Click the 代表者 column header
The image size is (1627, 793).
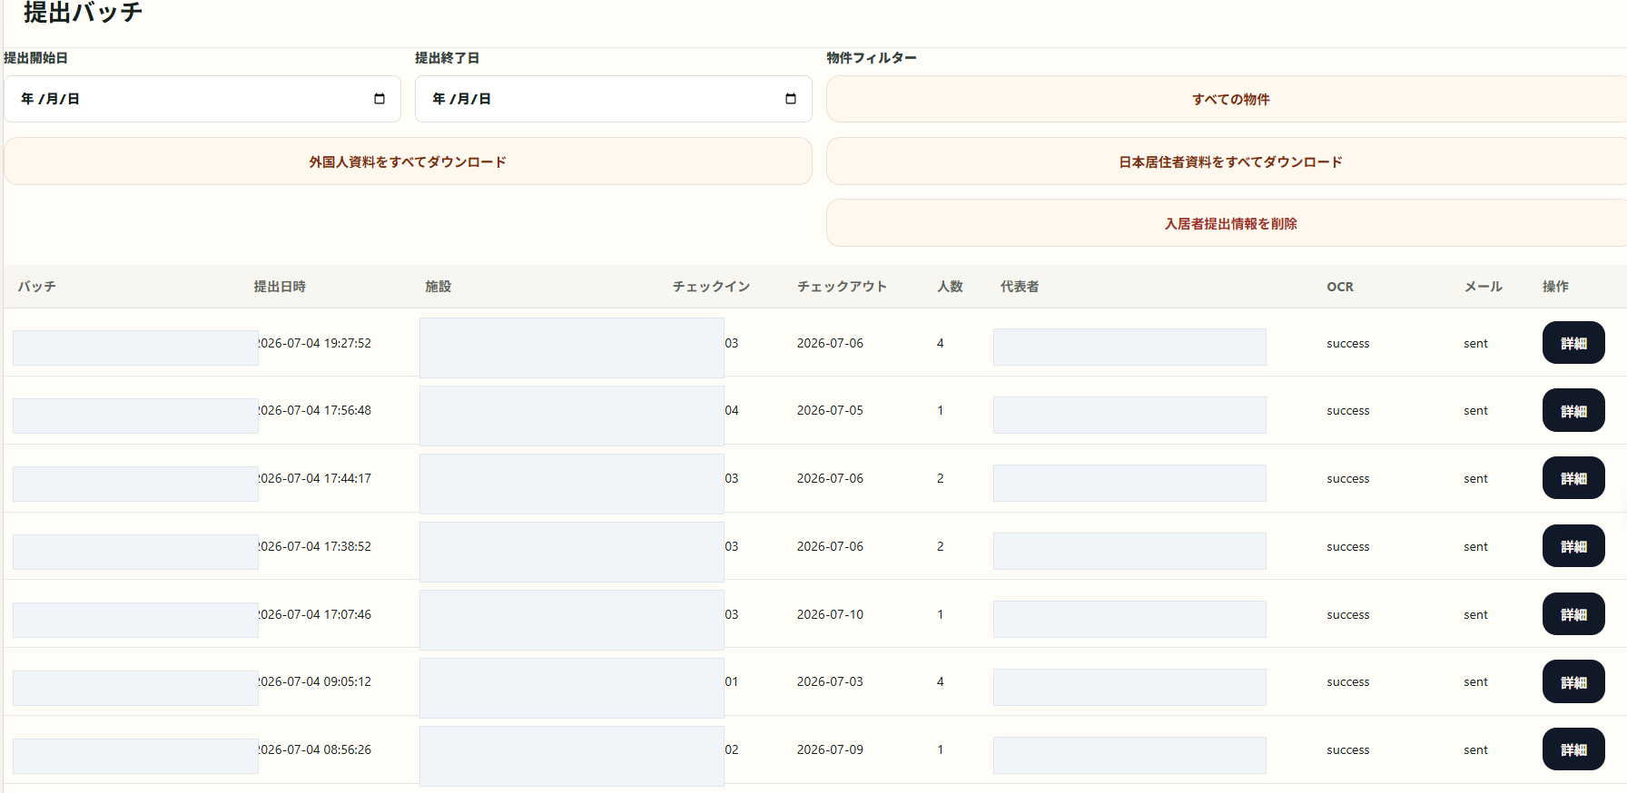pyautogui.click(x=1020, y=287)
